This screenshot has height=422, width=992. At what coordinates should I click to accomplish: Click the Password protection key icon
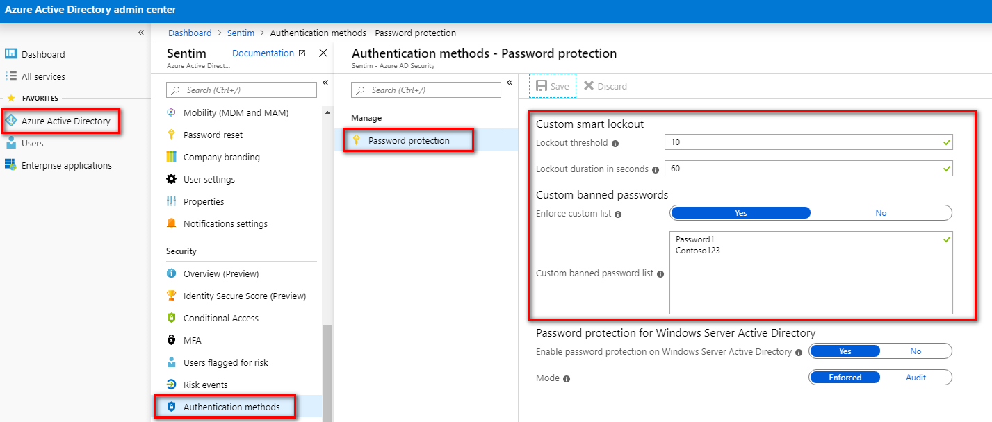357,140
